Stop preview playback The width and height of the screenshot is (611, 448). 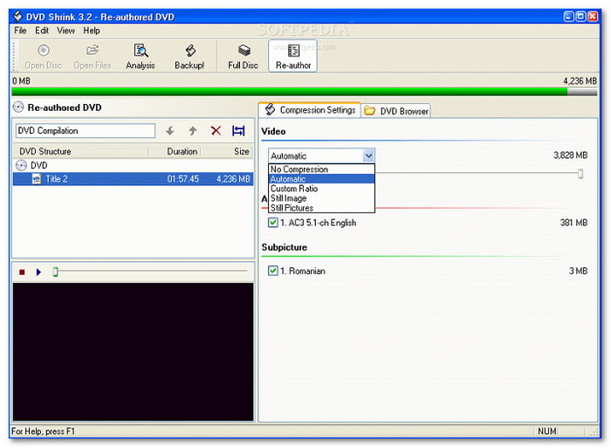coord(22,272)
